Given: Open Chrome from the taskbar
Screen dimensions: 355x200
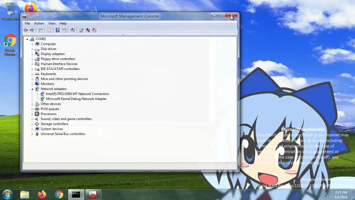Looking at the screenshot, I should (59, 195).
